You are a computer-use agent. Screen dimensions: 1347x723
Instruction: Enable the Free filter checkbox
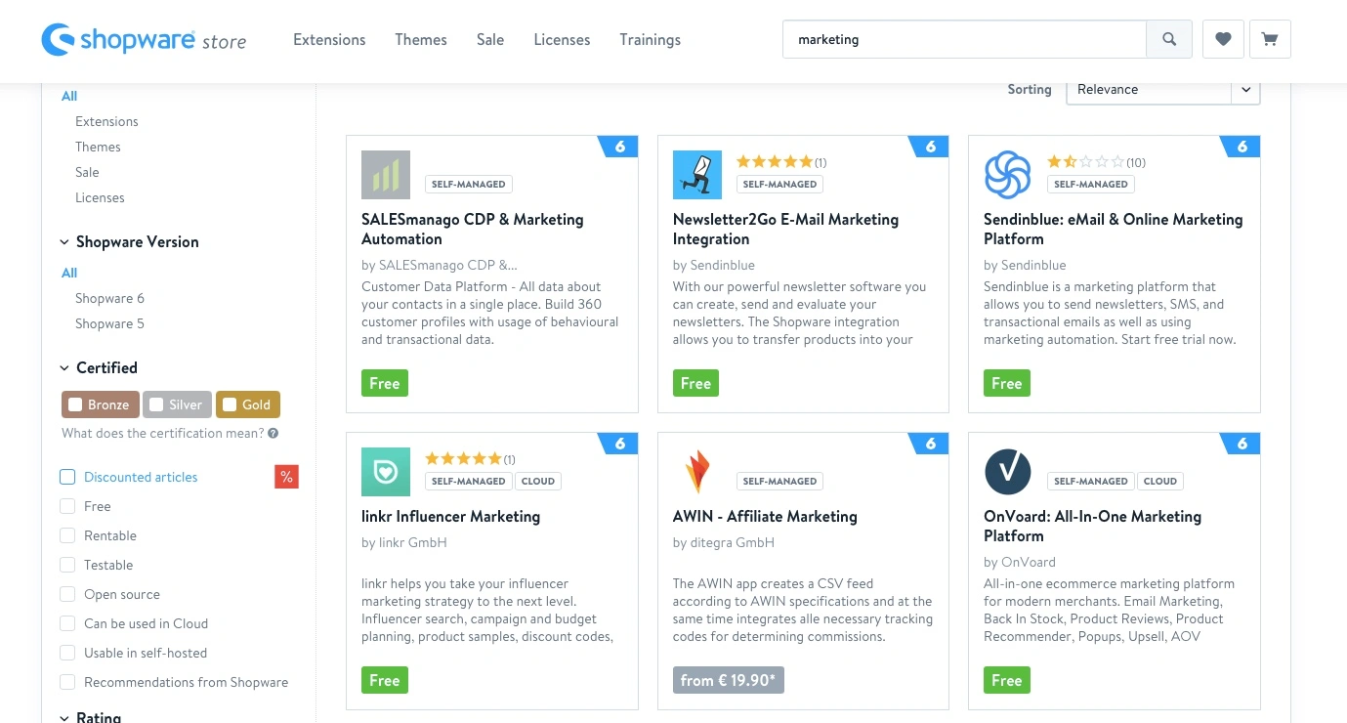click(x=67, y=506)
